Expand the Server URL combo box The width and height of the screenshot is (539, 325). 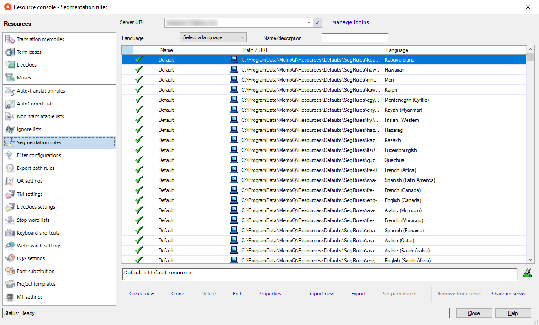point(309,23)
